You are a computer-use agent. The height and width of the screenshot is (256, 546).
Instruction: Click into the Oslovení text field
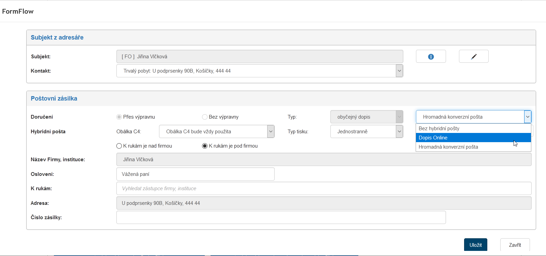[195, 174]
